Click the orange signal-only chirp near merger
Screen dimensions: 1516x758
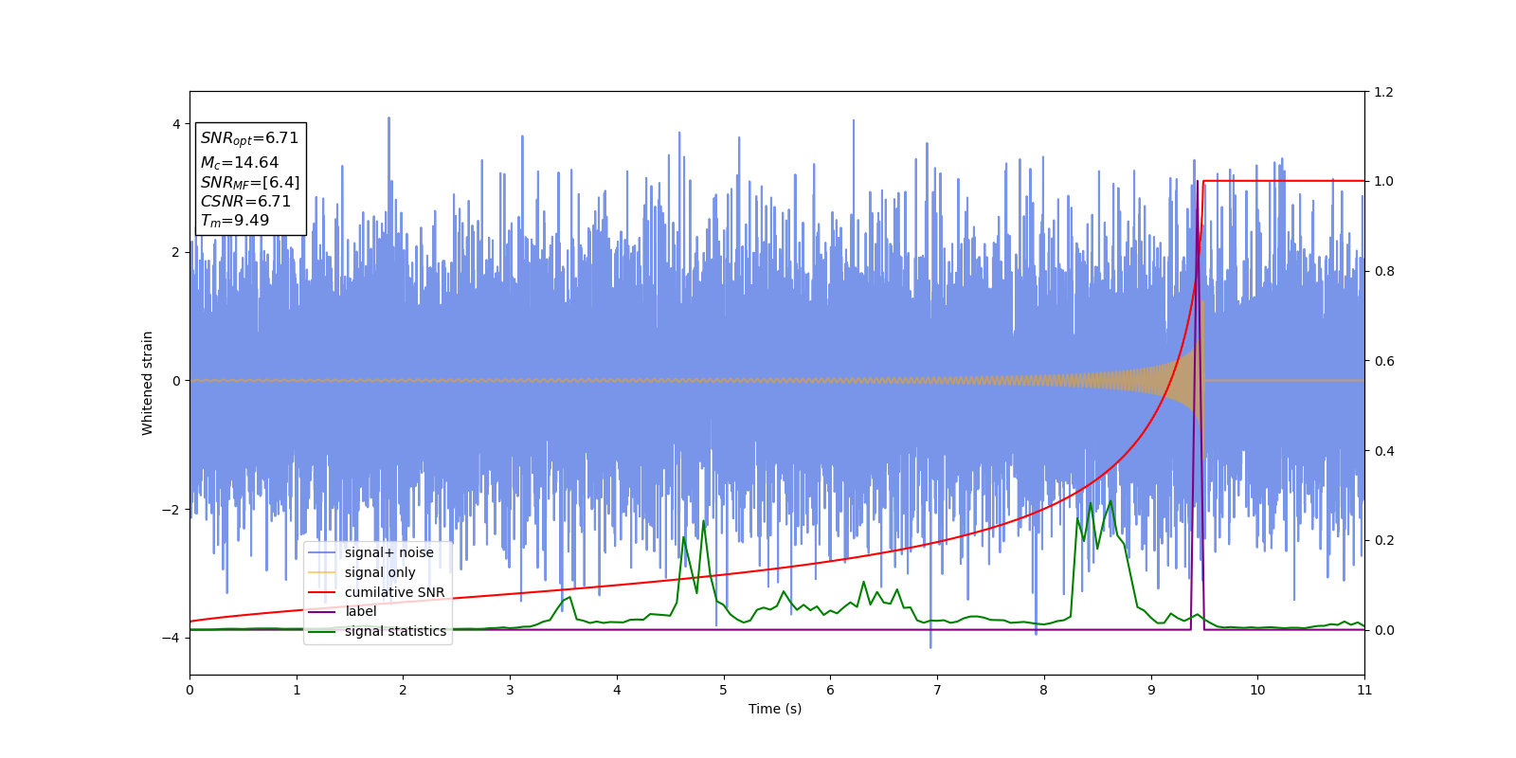tap(1189, 380)
